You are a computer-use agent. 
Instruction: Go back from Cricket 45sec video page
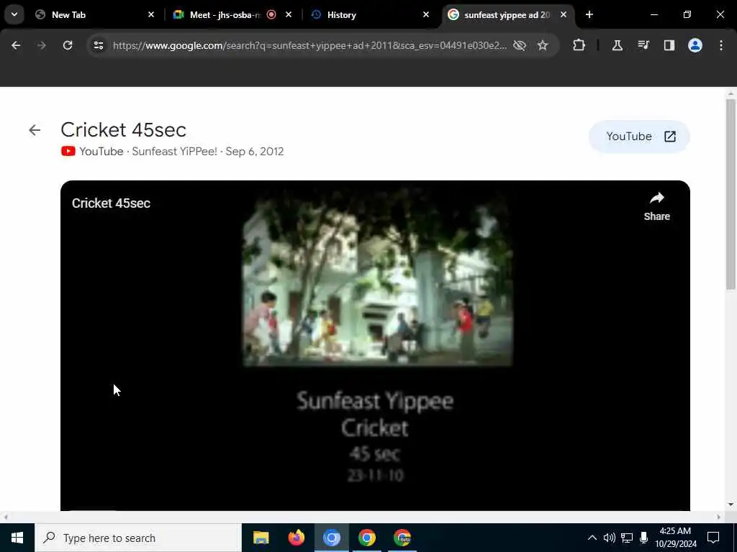point(35,130)
